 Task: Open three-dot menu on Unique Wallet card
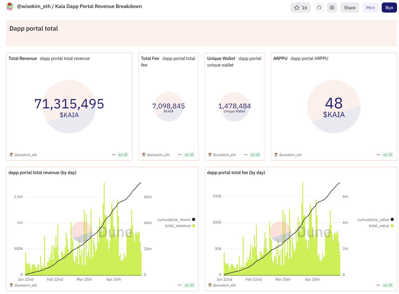[x=246, y=155]
